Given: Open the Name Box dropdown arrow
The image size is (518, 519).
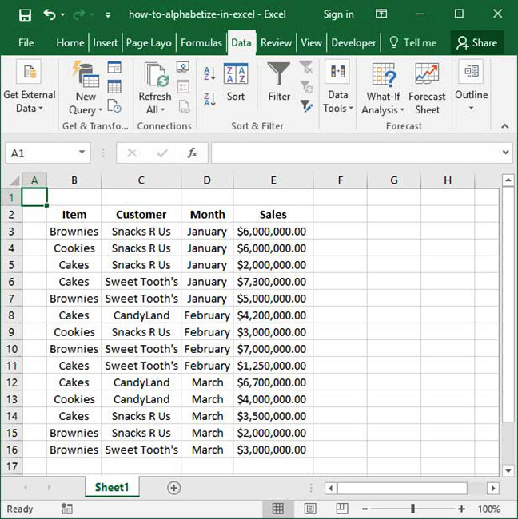Looking at the screenshot, I should pyautogui.click(x=82, y=153).
